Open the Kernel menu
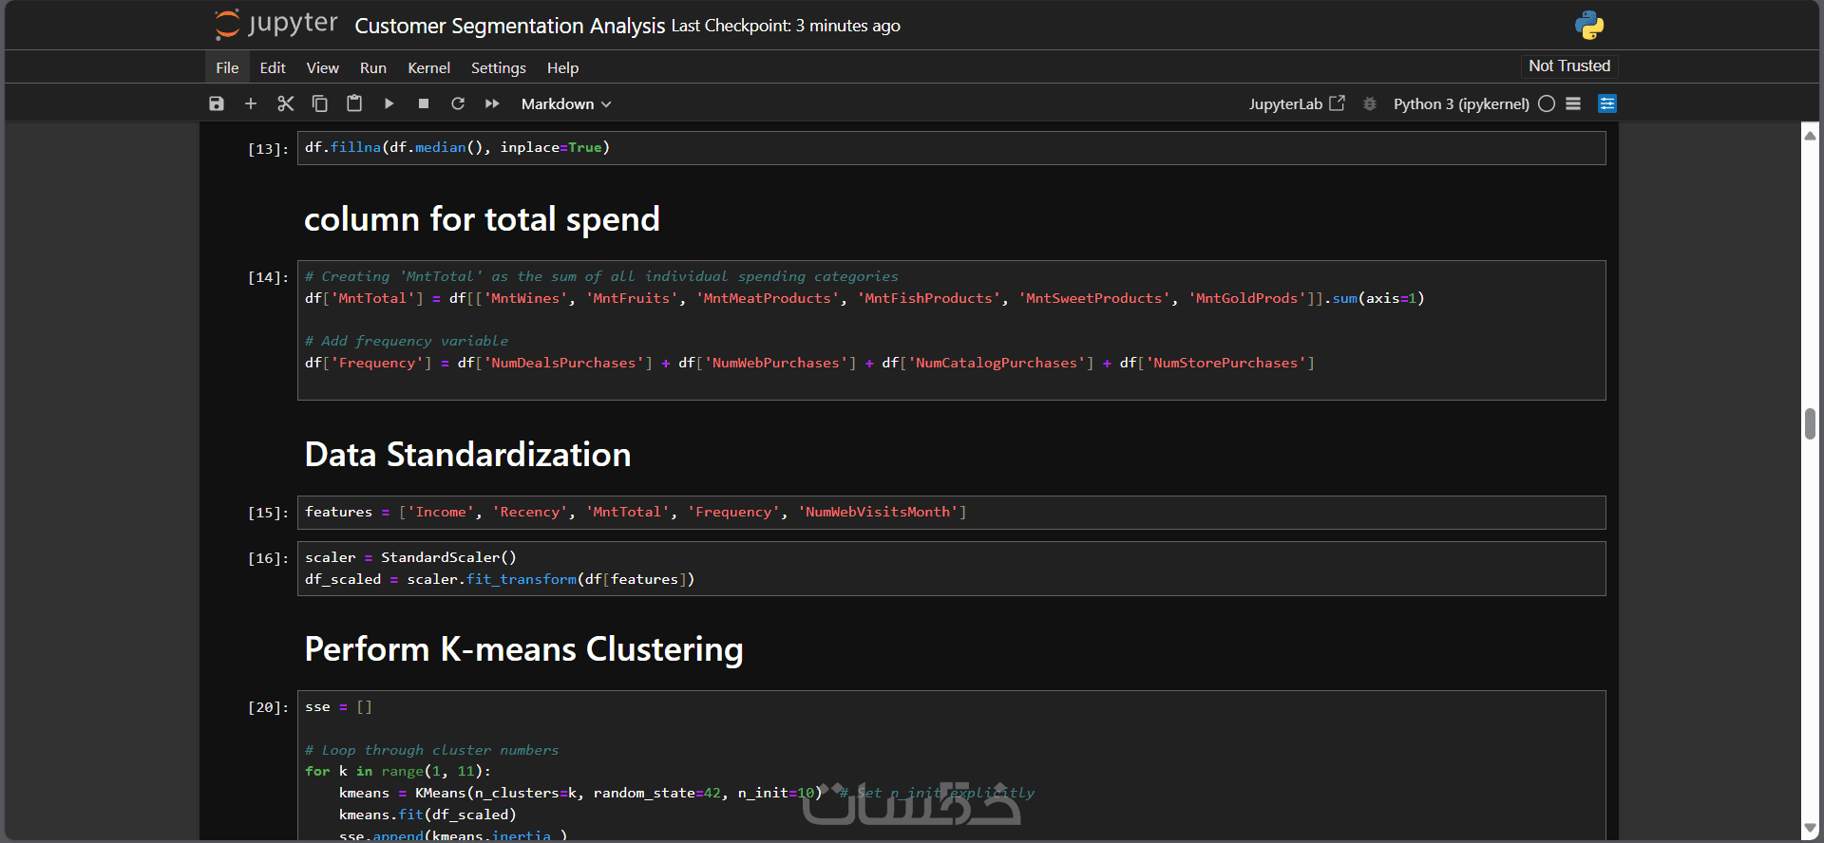This screenshot has width=1824, height=843. (x=428, y=67)
